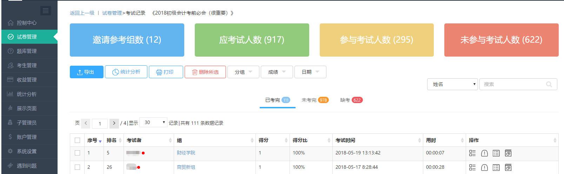
Task: Open 子管理员 in the sidebar
Action: pos(29,123)
